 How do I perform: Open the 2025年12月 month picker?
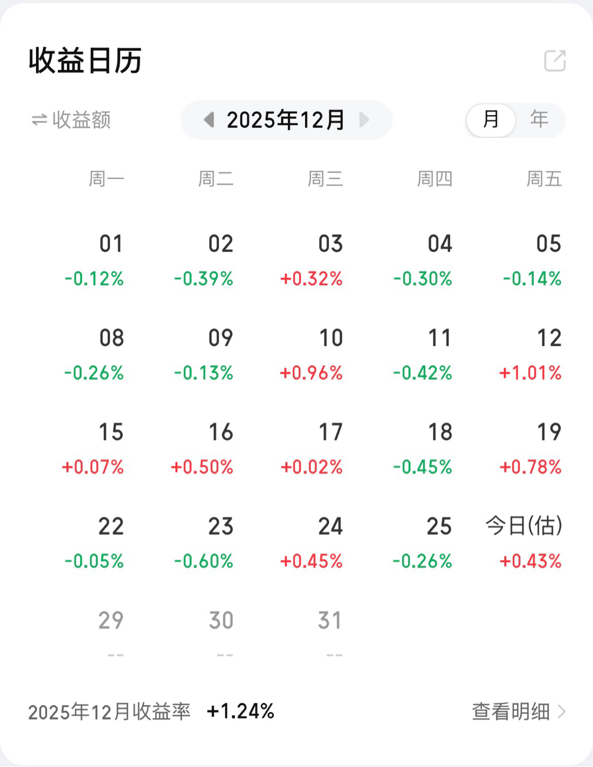286,120
